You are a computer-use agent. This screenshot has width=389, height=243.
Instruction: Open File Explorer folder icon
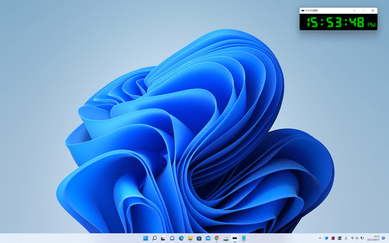[190, 238]
